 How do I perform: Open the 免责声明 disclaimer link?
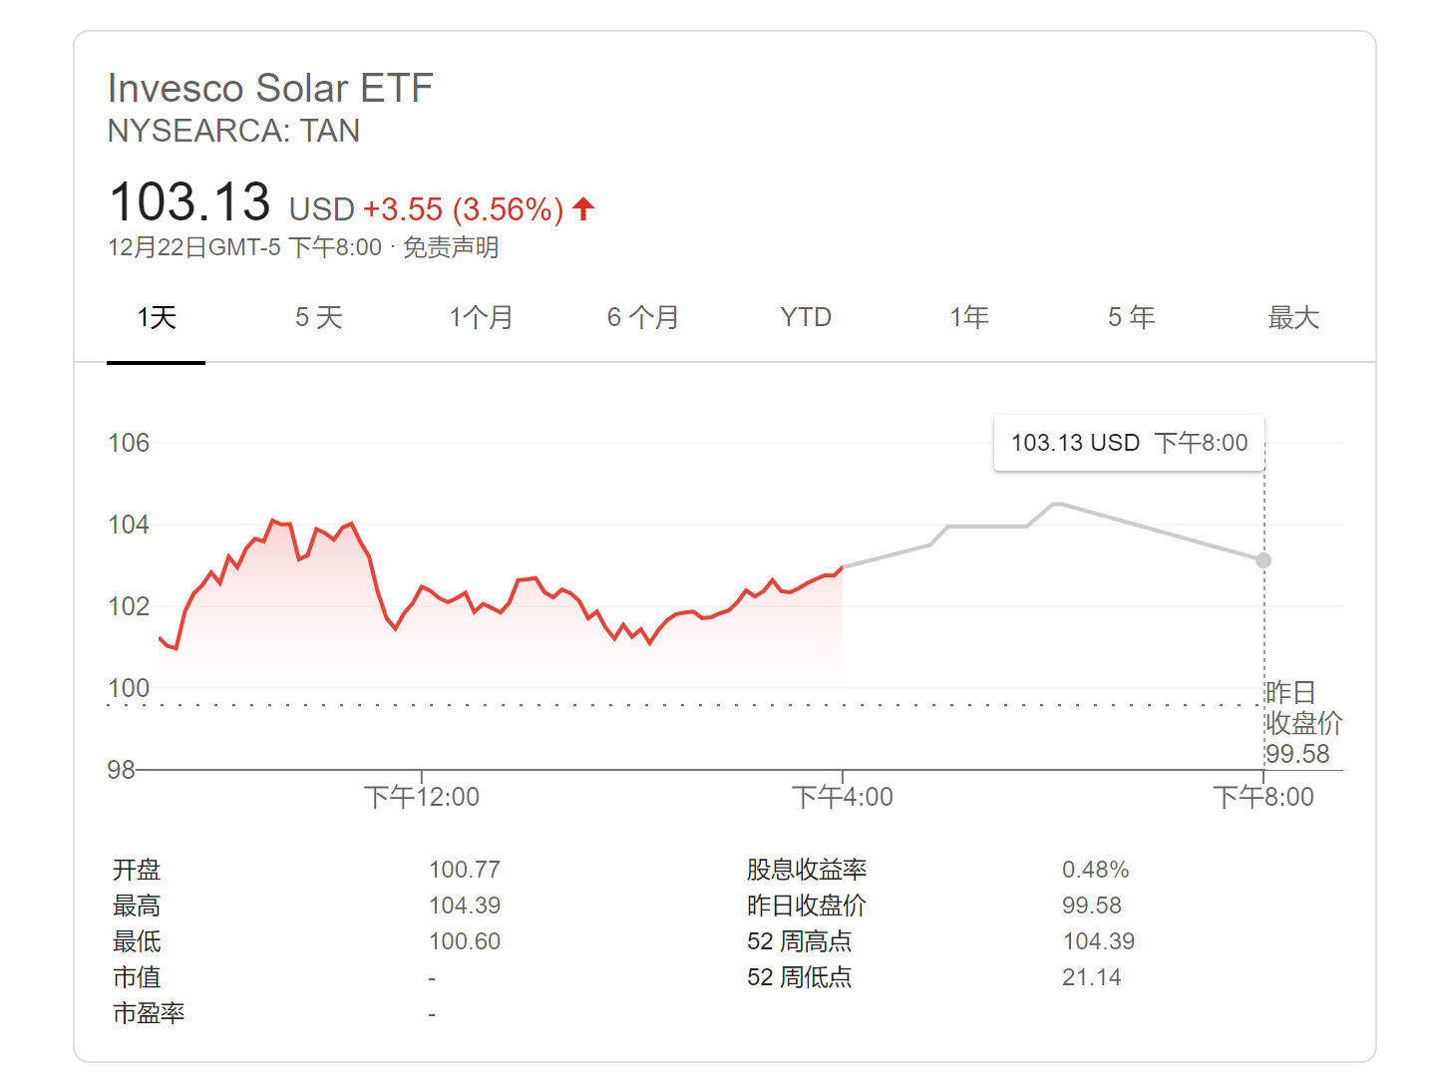[451, 247]
